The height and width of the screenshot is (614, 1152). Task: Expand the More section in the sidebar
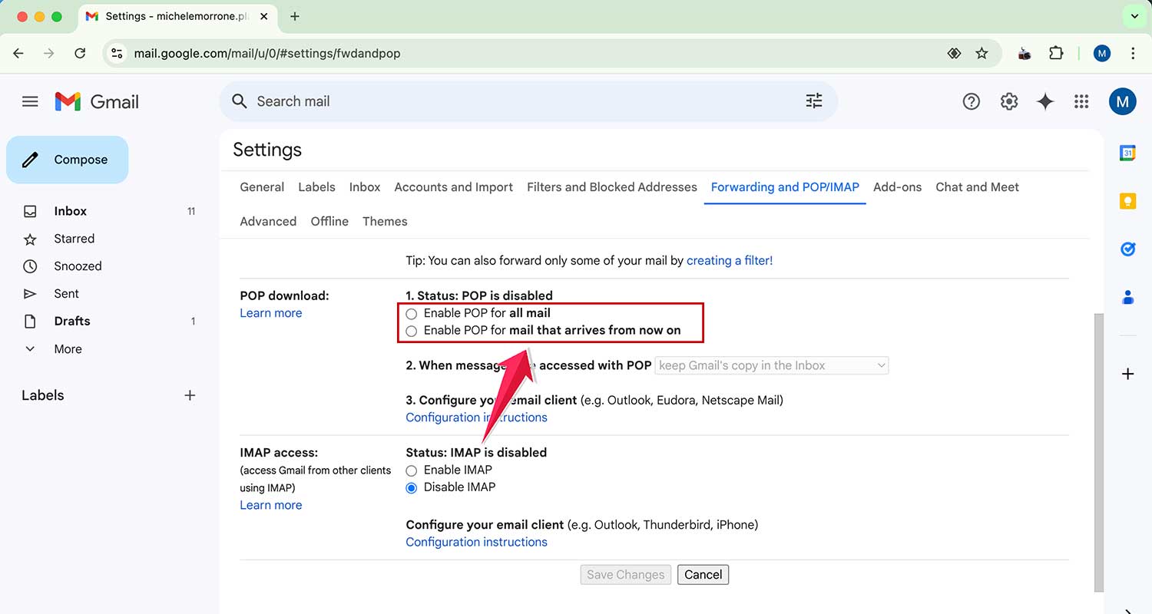tap(68, 348)
